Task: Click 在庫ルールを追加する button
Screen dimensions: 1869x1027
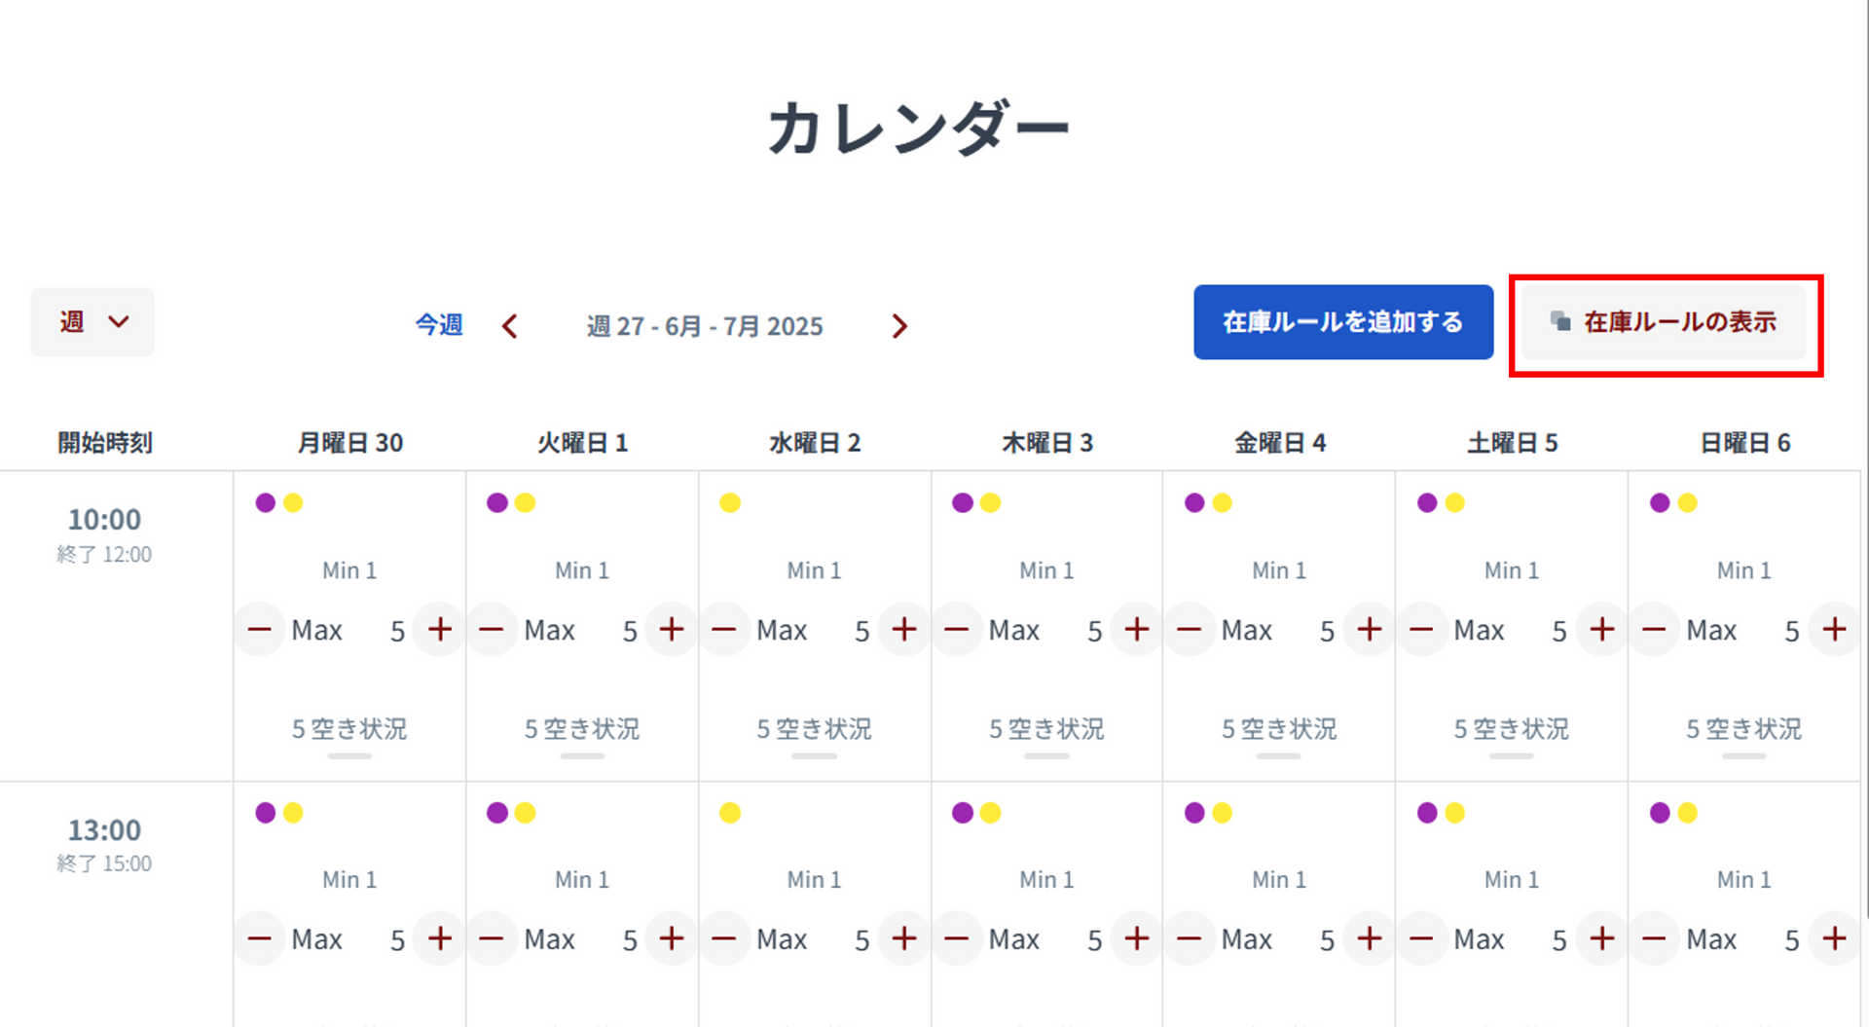Action: tap(1343, 322)
